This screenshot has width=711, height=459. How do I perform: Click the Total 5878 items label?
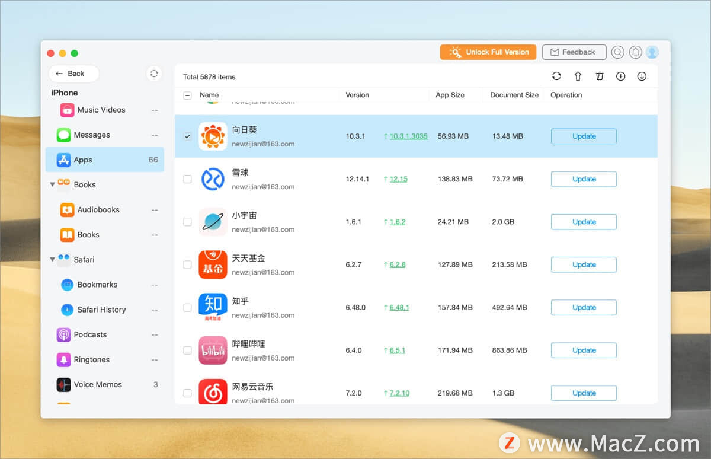209,77
